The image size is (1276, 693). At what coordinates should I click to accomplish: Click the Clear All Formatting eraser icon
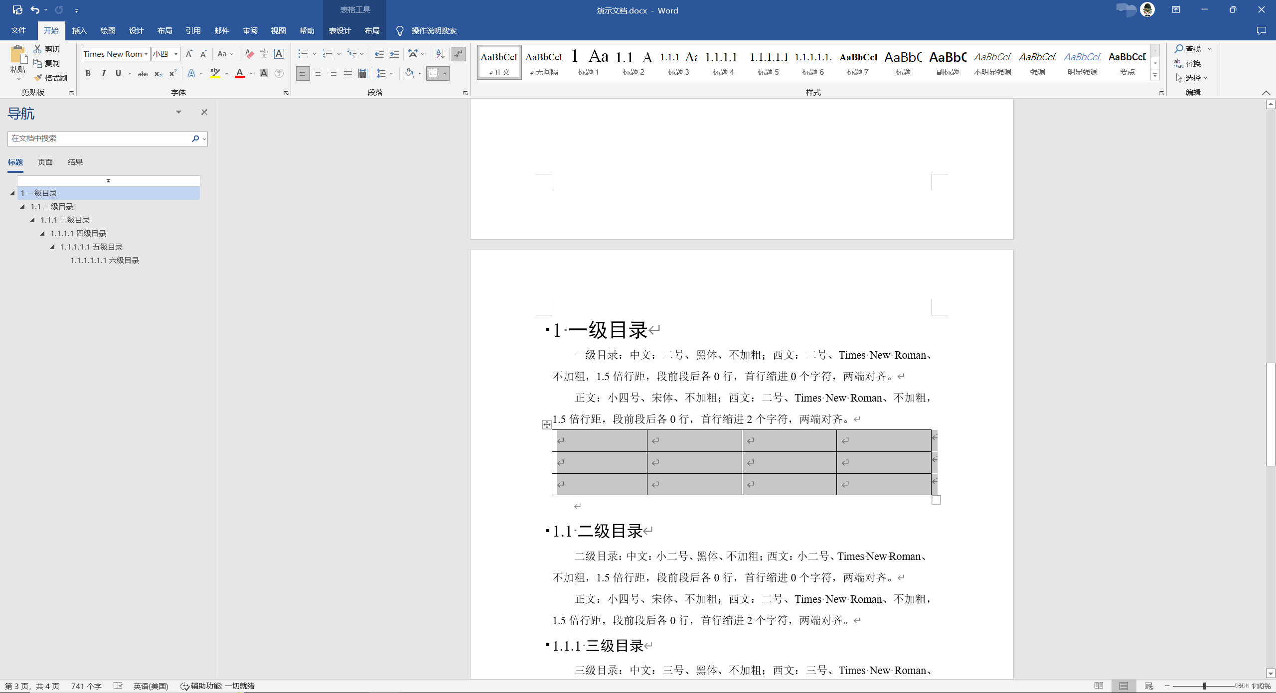pos(250,54)
